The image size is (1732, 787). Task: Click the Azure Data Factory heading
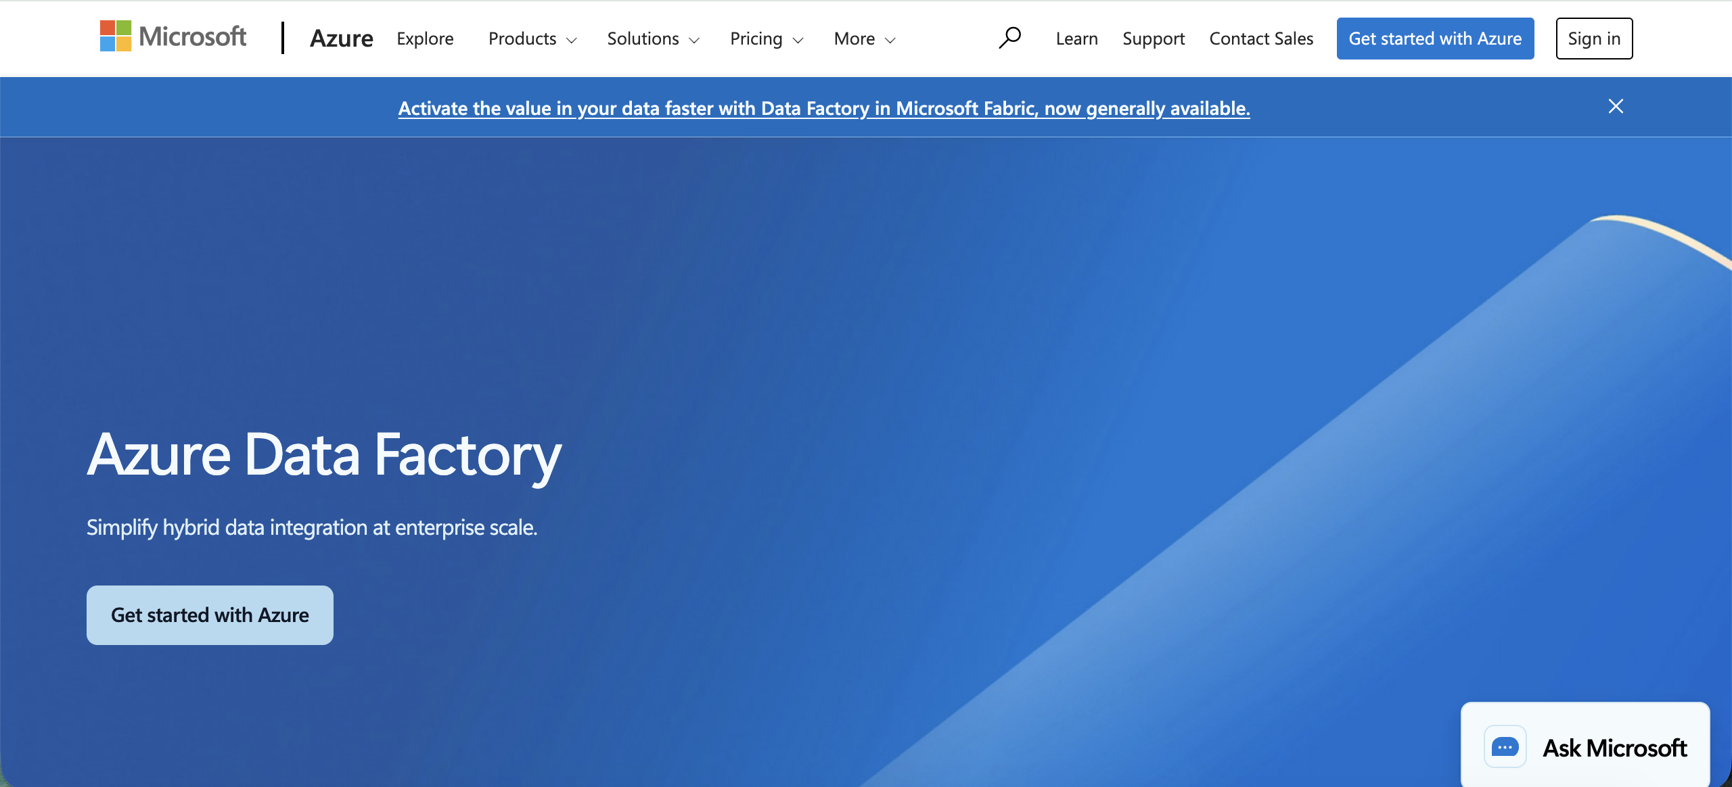[324, 456]
